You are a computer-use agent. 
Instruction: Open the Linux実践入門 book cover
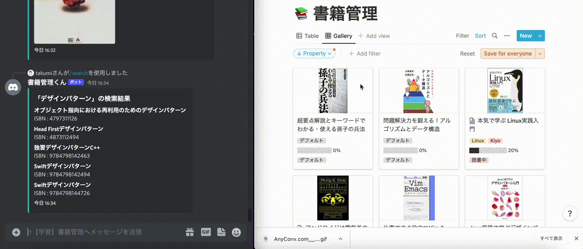pyautogui.click(x=505, y=90)
